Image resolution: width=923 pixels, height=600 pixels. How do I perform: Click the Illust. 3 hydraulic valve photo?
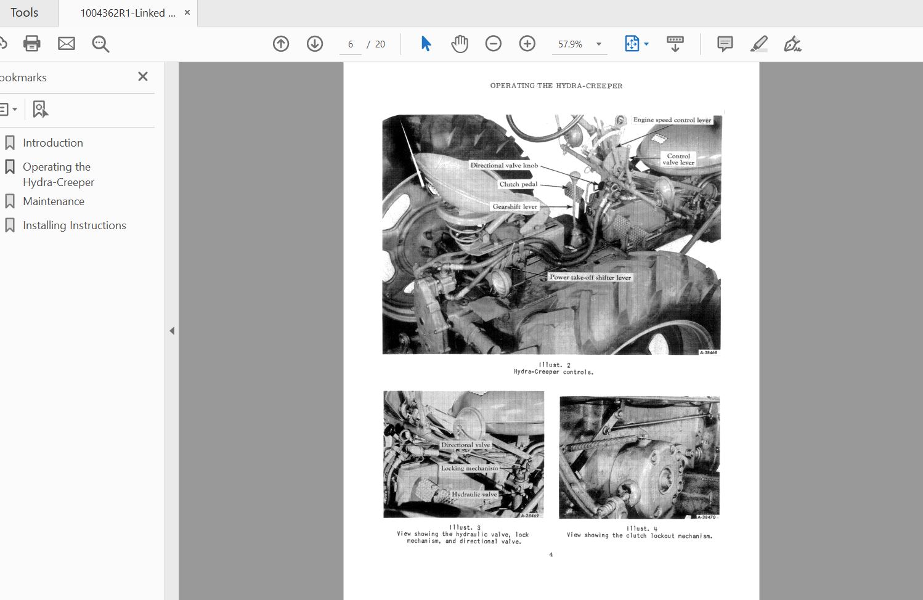click(463, 454)
